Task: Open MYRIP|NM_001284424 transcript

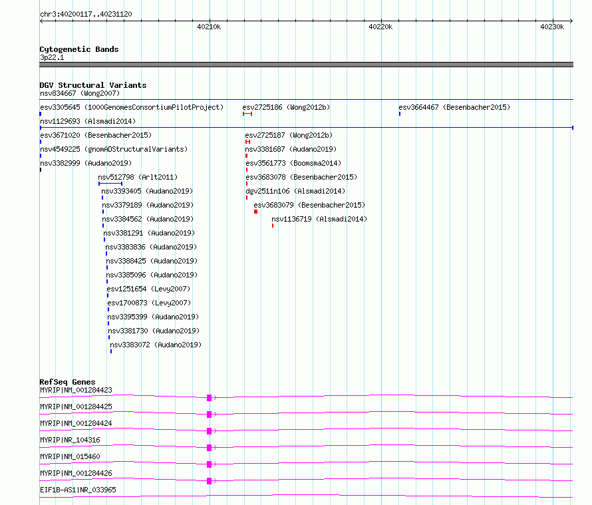Action: (x=76, y=423)
